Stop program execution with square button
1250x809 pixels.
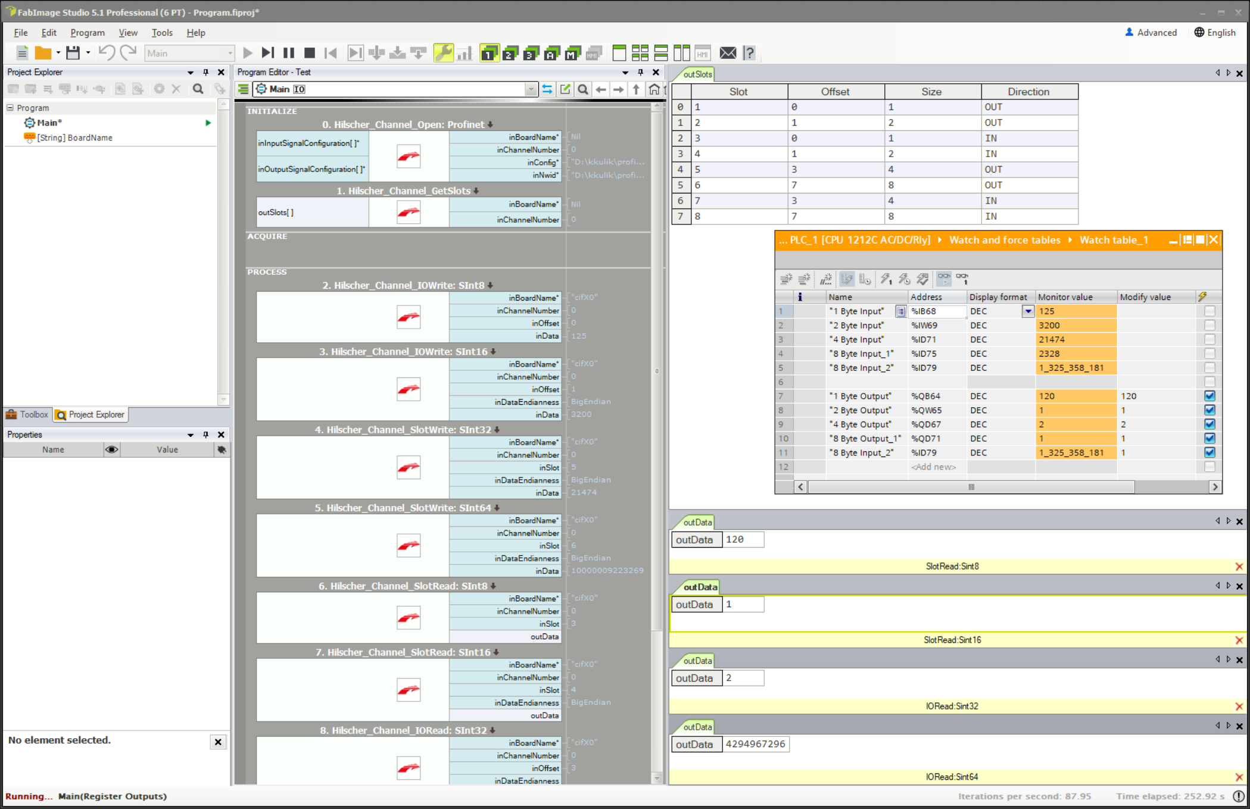pos(310,53)
